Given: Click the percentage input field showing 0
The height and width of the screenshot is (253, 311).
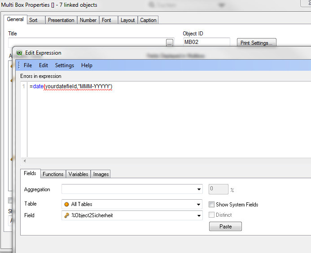Looking at the screenshot, I should (219, 189).
